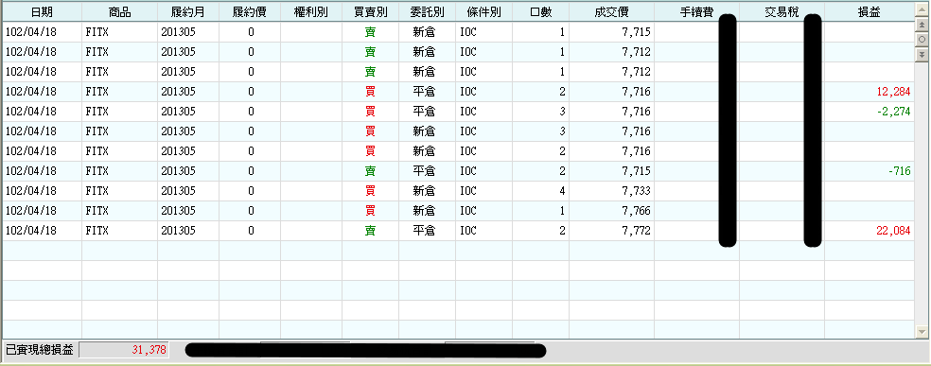The image size is (931, 366).
Task: Click IOC in the 7,772 price row
Action: click(x=468, y=231)
